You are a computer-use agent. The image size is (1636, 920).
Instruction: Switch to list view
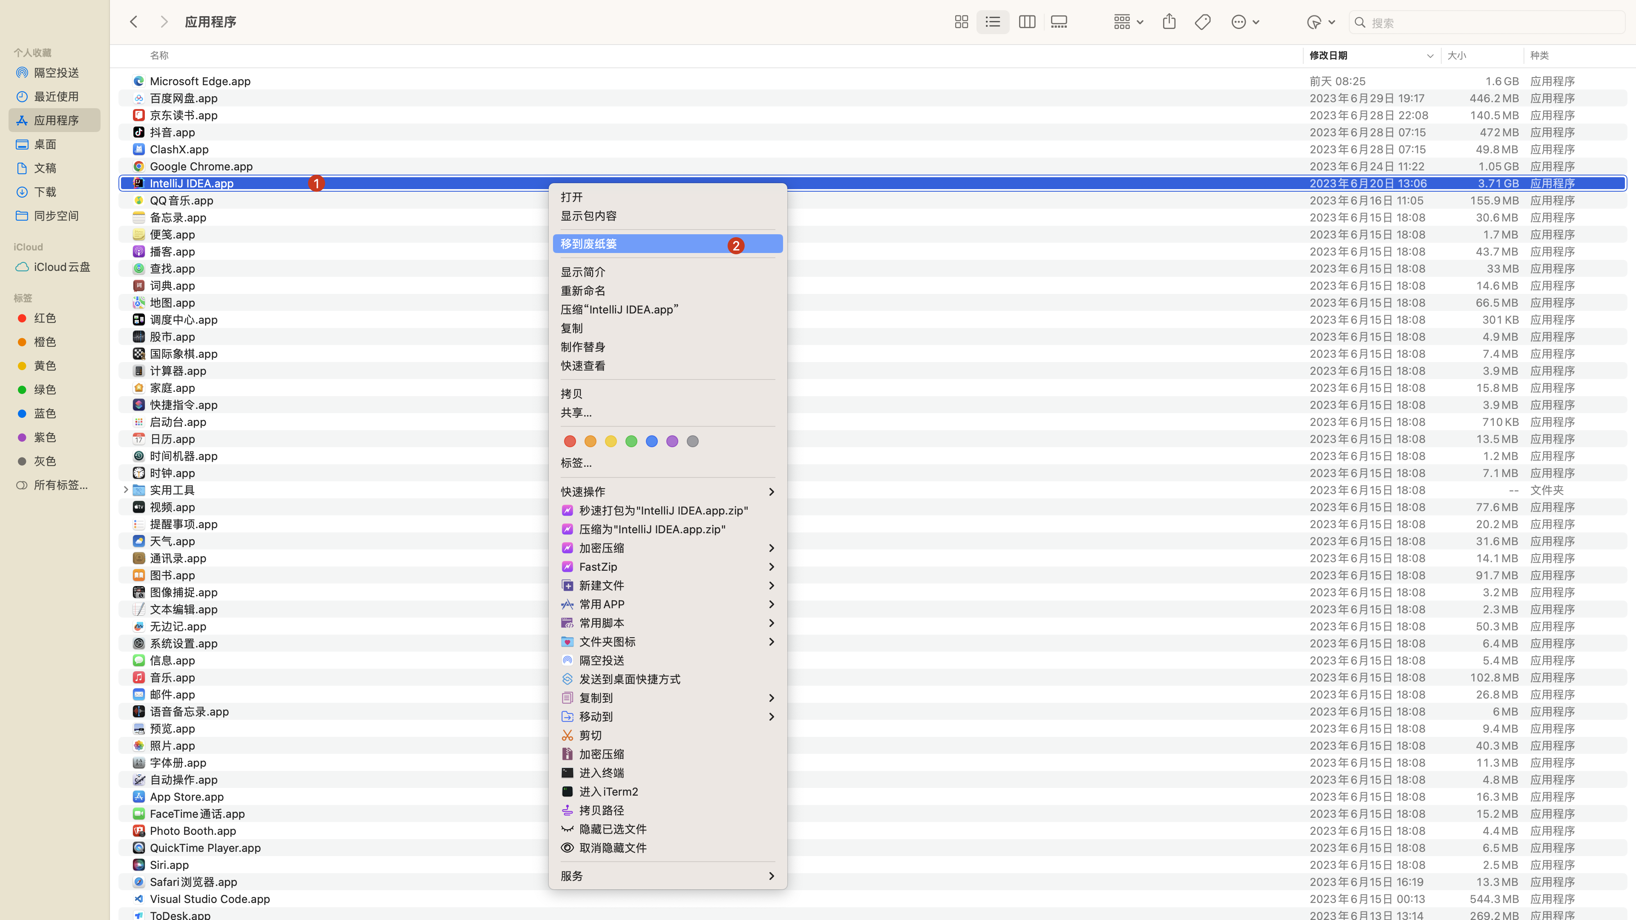pos(993,22)
